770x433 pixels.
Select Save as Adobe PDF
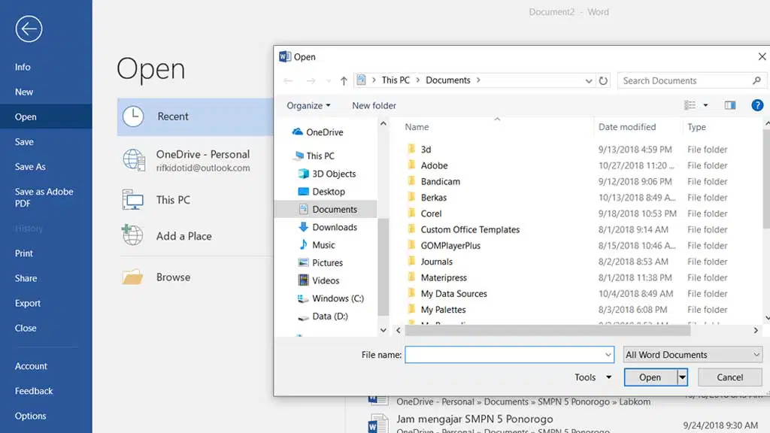[44, 198]
